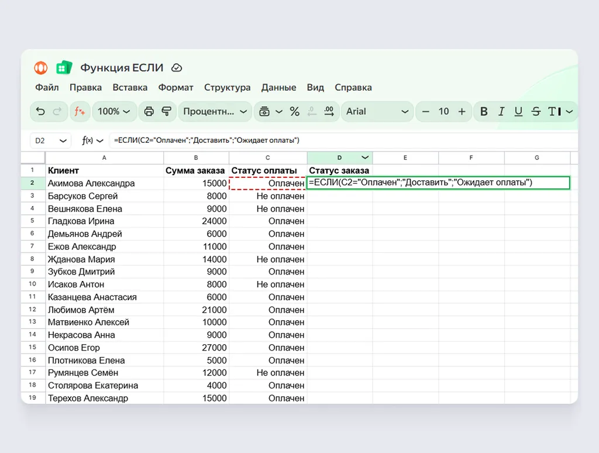Screen dimensions: 599x453
Task: Toggle underline formatting
Action: (518, 111)
